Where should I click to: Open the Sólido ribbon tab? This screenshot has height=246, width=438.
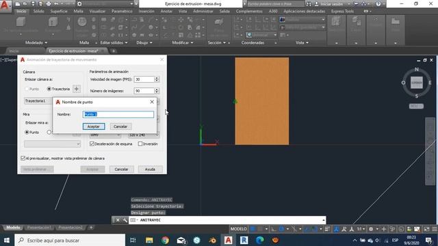[x=38, y=11]
